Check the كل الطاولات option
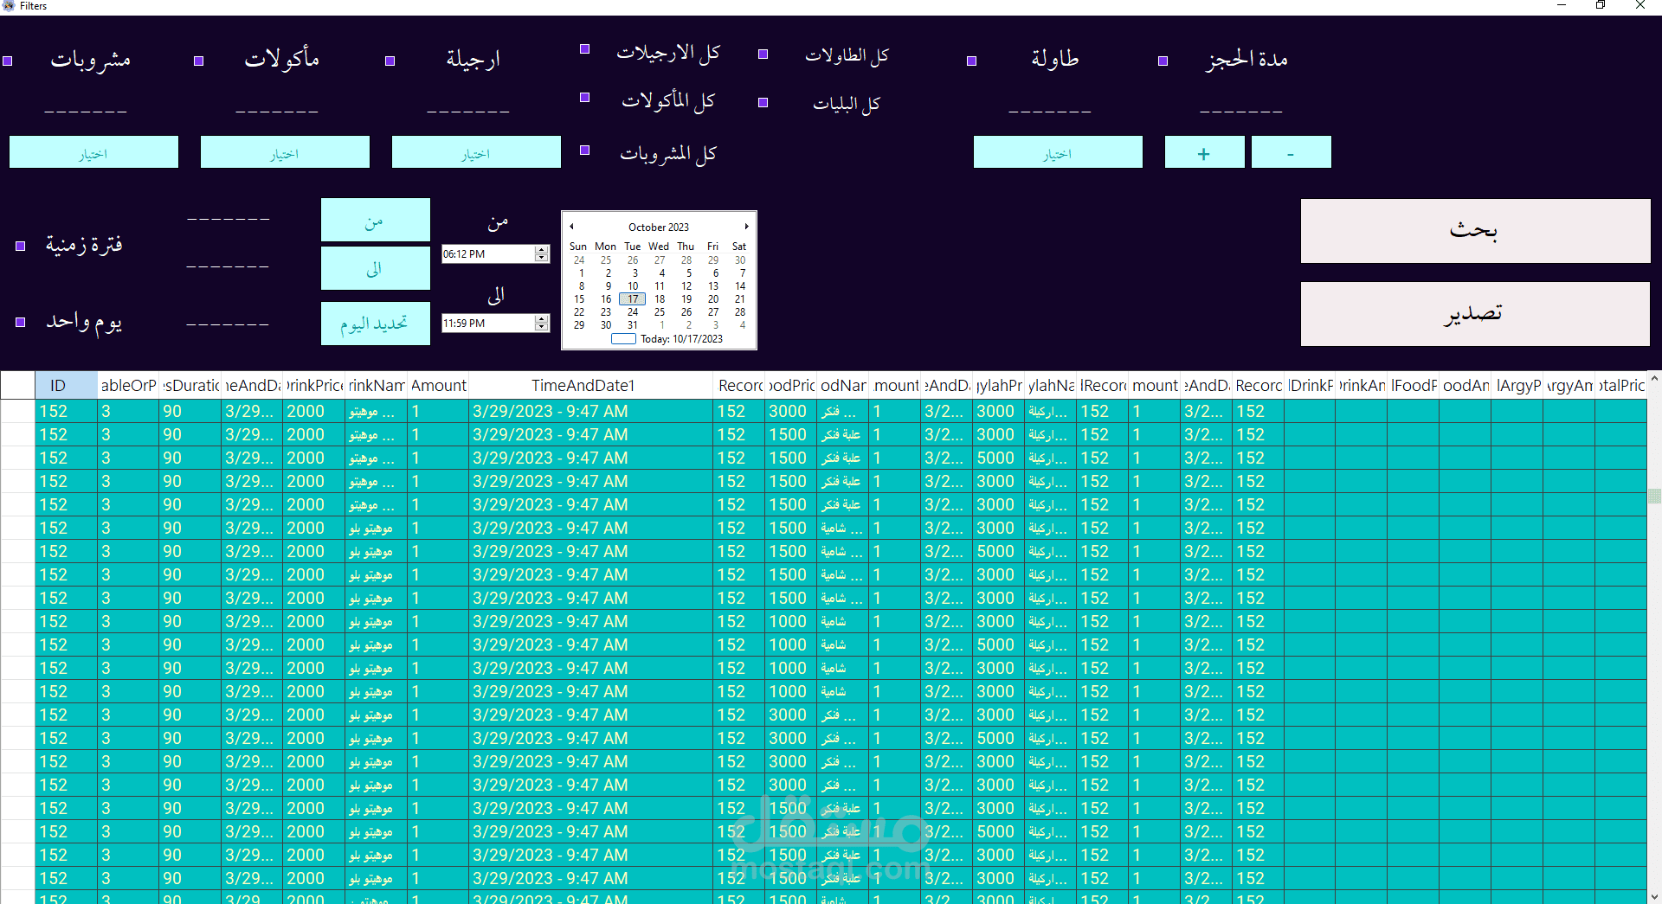Viewport: 1662px width, 904px height. click(x=763, y=54)
